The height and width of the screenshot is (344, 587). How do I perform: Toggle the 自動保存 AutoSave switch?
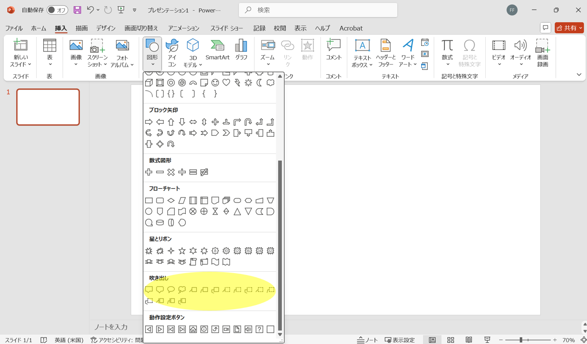coord(57,10)
